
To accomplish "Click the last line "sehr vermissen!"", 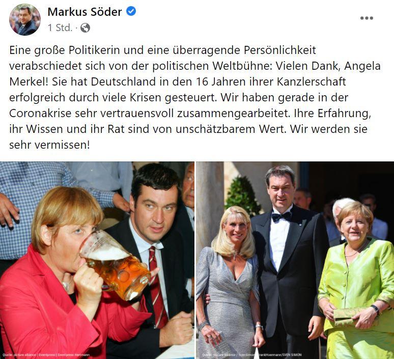I will (x=49, y=145).
